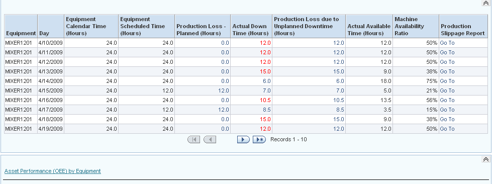Open Asset Performance (OEE) by Equipment link
The image size is (492, 184).
click(x=53, y=171)
